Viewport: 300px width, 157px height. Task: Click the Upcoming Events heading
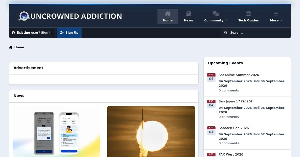[225, 63]
